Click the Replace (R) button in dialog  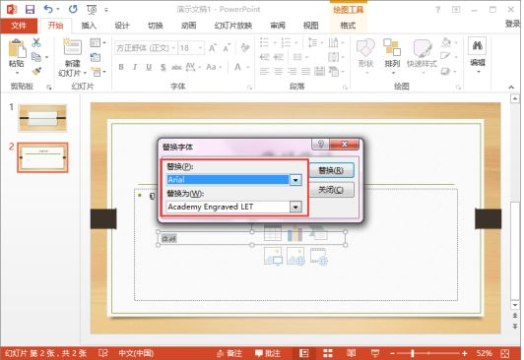pos(331,170)
